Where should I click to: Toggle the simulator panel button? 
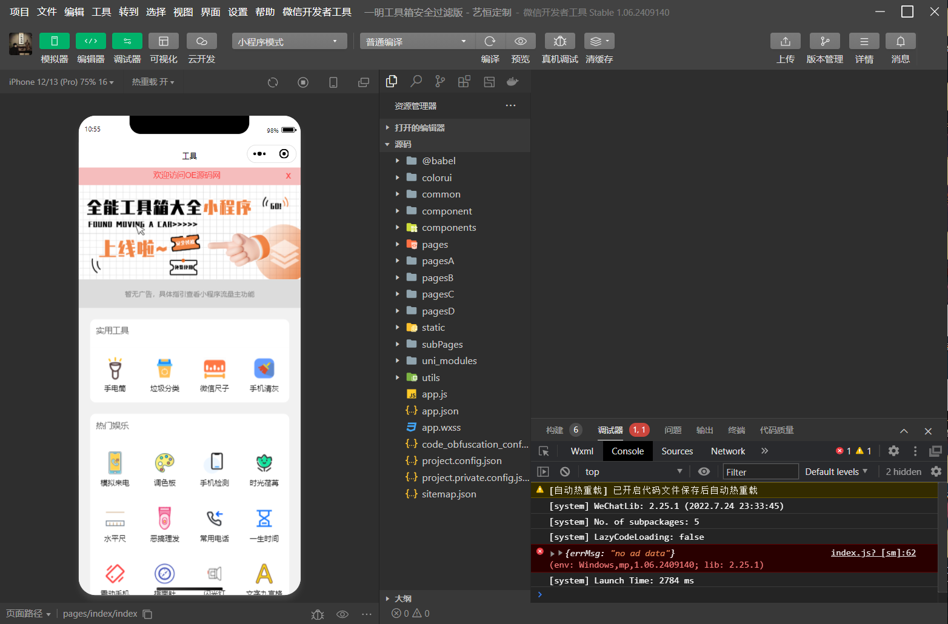click(55, 41)
